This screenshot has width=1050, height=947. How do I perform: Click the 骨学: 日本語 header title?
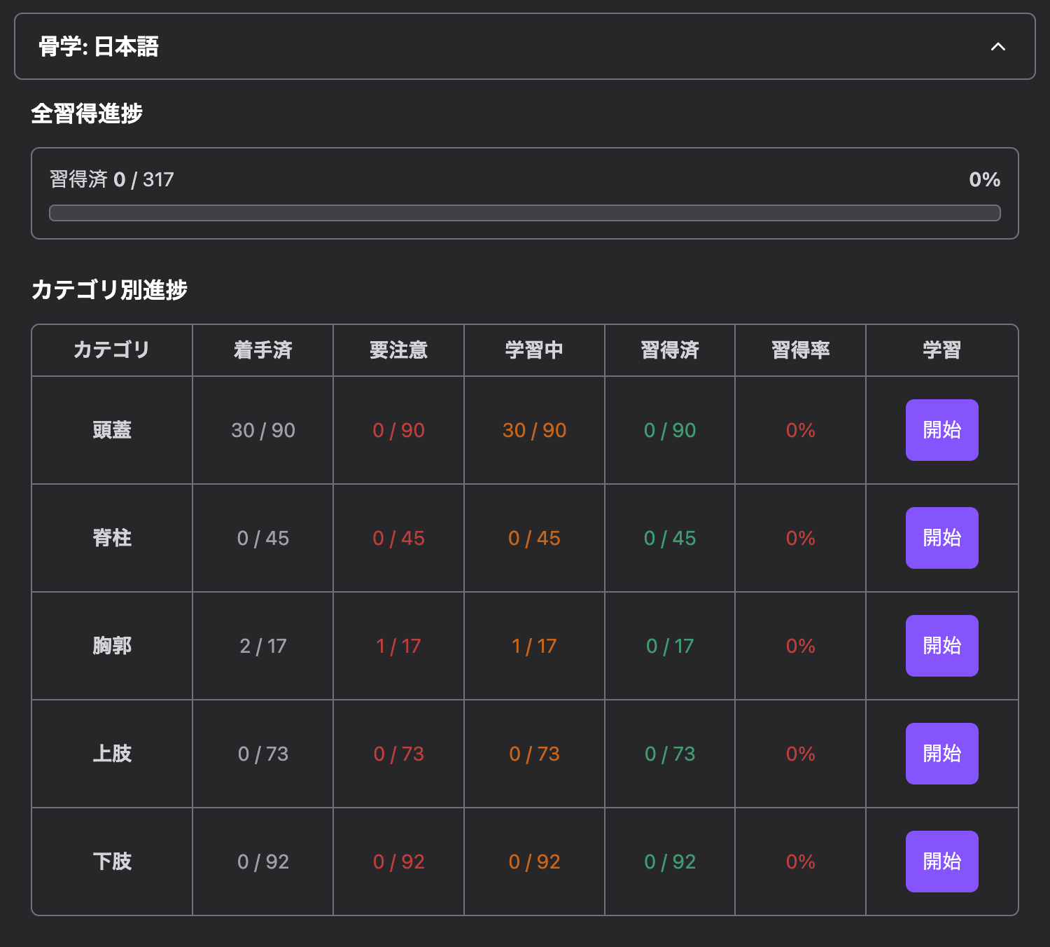click(99, 47)
